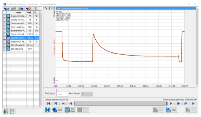
Task: Step forward one frame with right arrow
Action: [x=171, y=103]
